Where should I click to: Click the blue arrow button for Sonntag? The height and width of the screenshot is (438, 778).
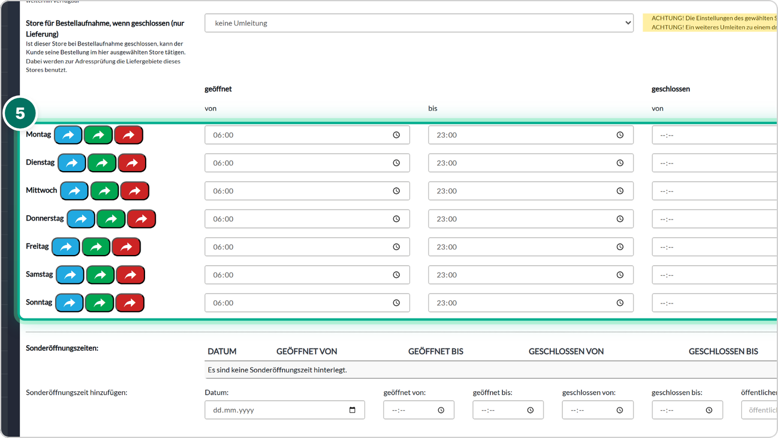coord(69,303)
